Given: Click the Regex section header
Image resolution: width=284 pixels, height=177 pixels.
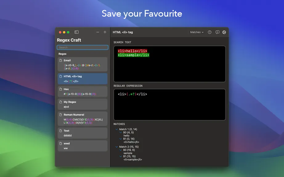Looking at the screenshot, I should pyautogui.click(x=63, y=54).
